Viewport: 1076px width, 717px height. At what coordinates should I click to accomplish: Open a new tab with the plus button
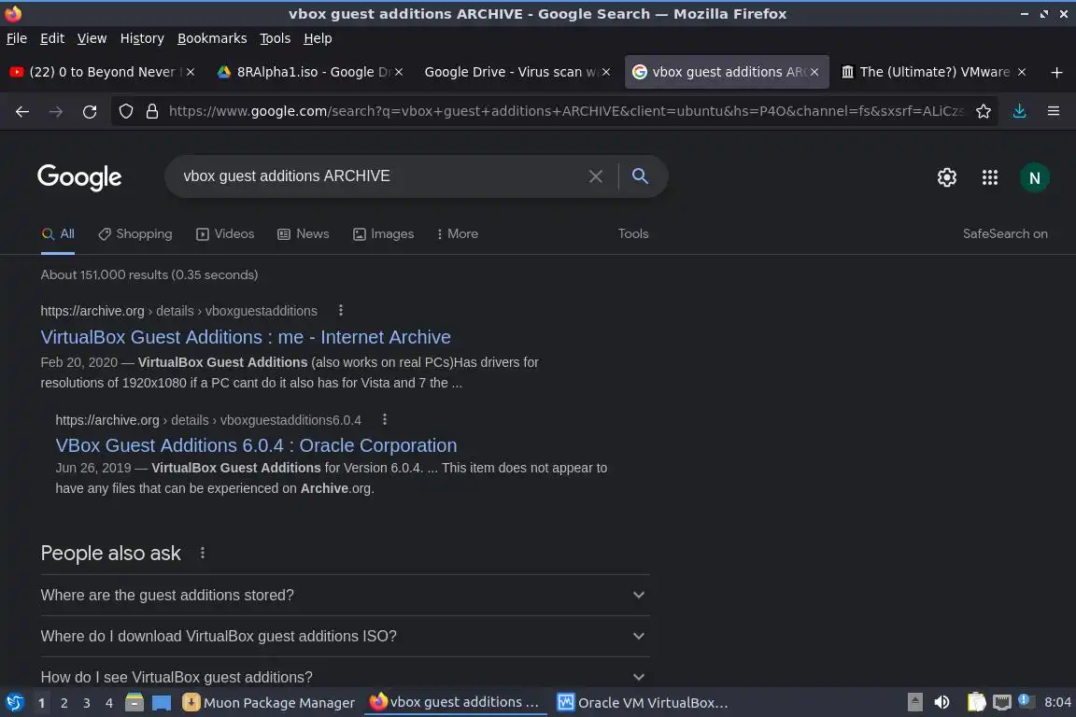tap(1056, 72)
